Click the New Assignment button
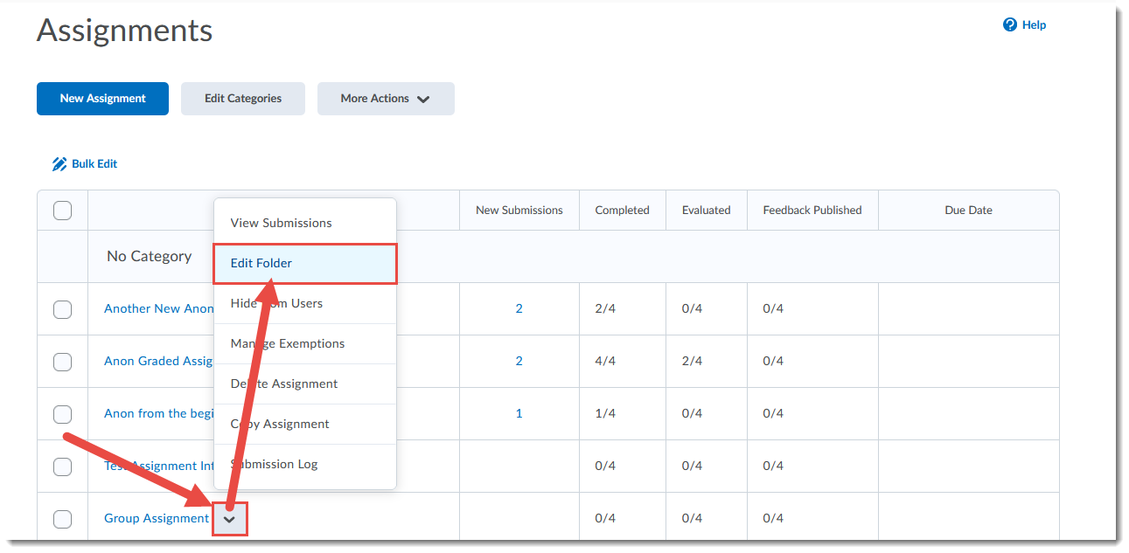 click(102, 98)
